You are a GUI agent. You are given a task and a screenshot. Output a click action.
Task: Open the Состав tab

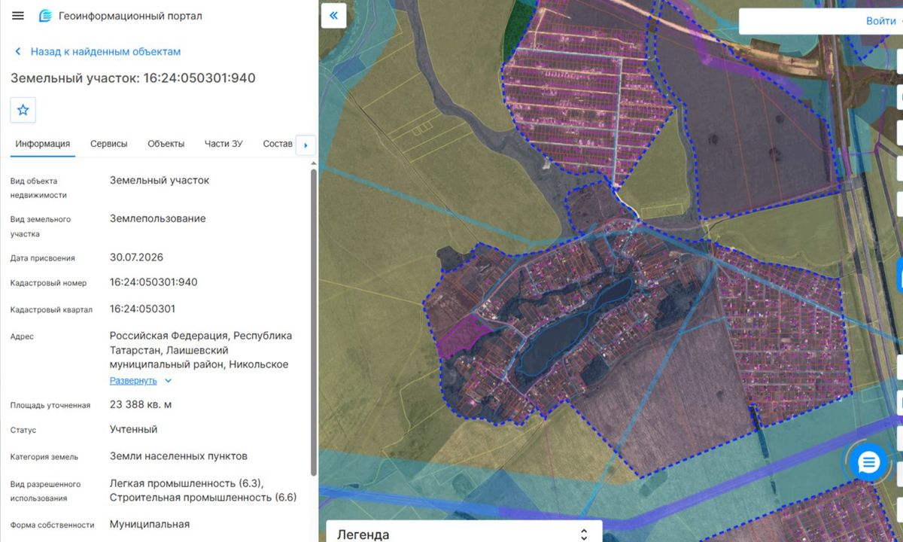278,144
